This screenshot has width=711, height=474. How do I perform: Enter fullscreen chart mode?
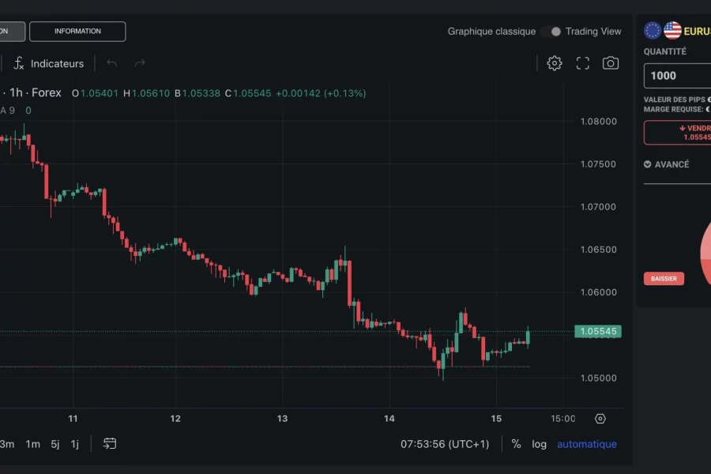[583, 63]
